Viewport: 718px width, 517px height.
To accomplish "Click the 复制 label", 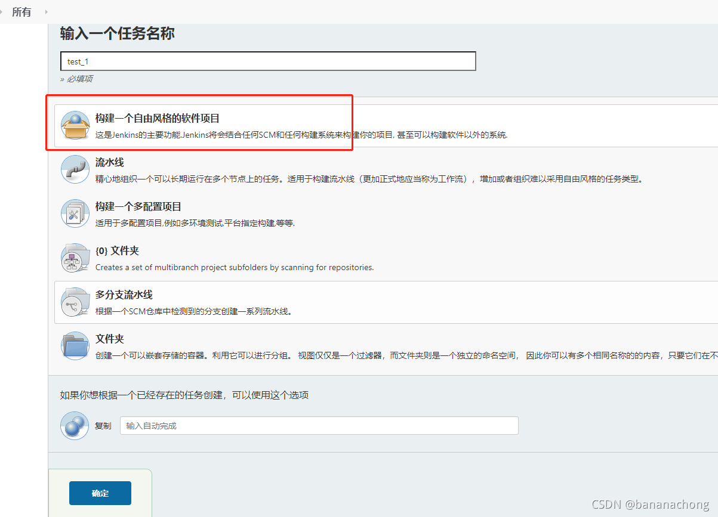I will pyautogui.click(x=103, y=426).
